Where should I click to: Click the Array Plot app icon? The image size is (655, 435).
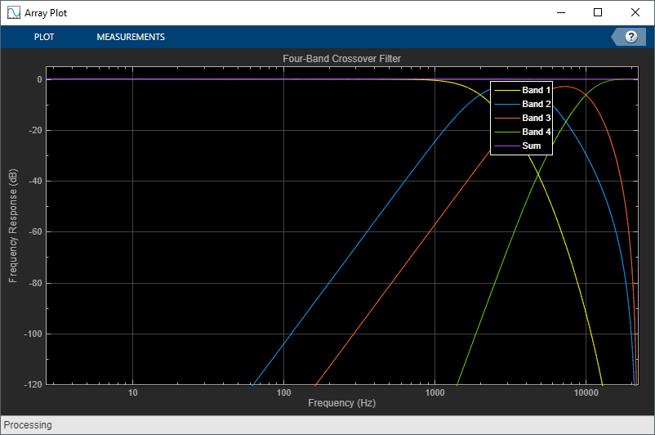click(13, 12)
